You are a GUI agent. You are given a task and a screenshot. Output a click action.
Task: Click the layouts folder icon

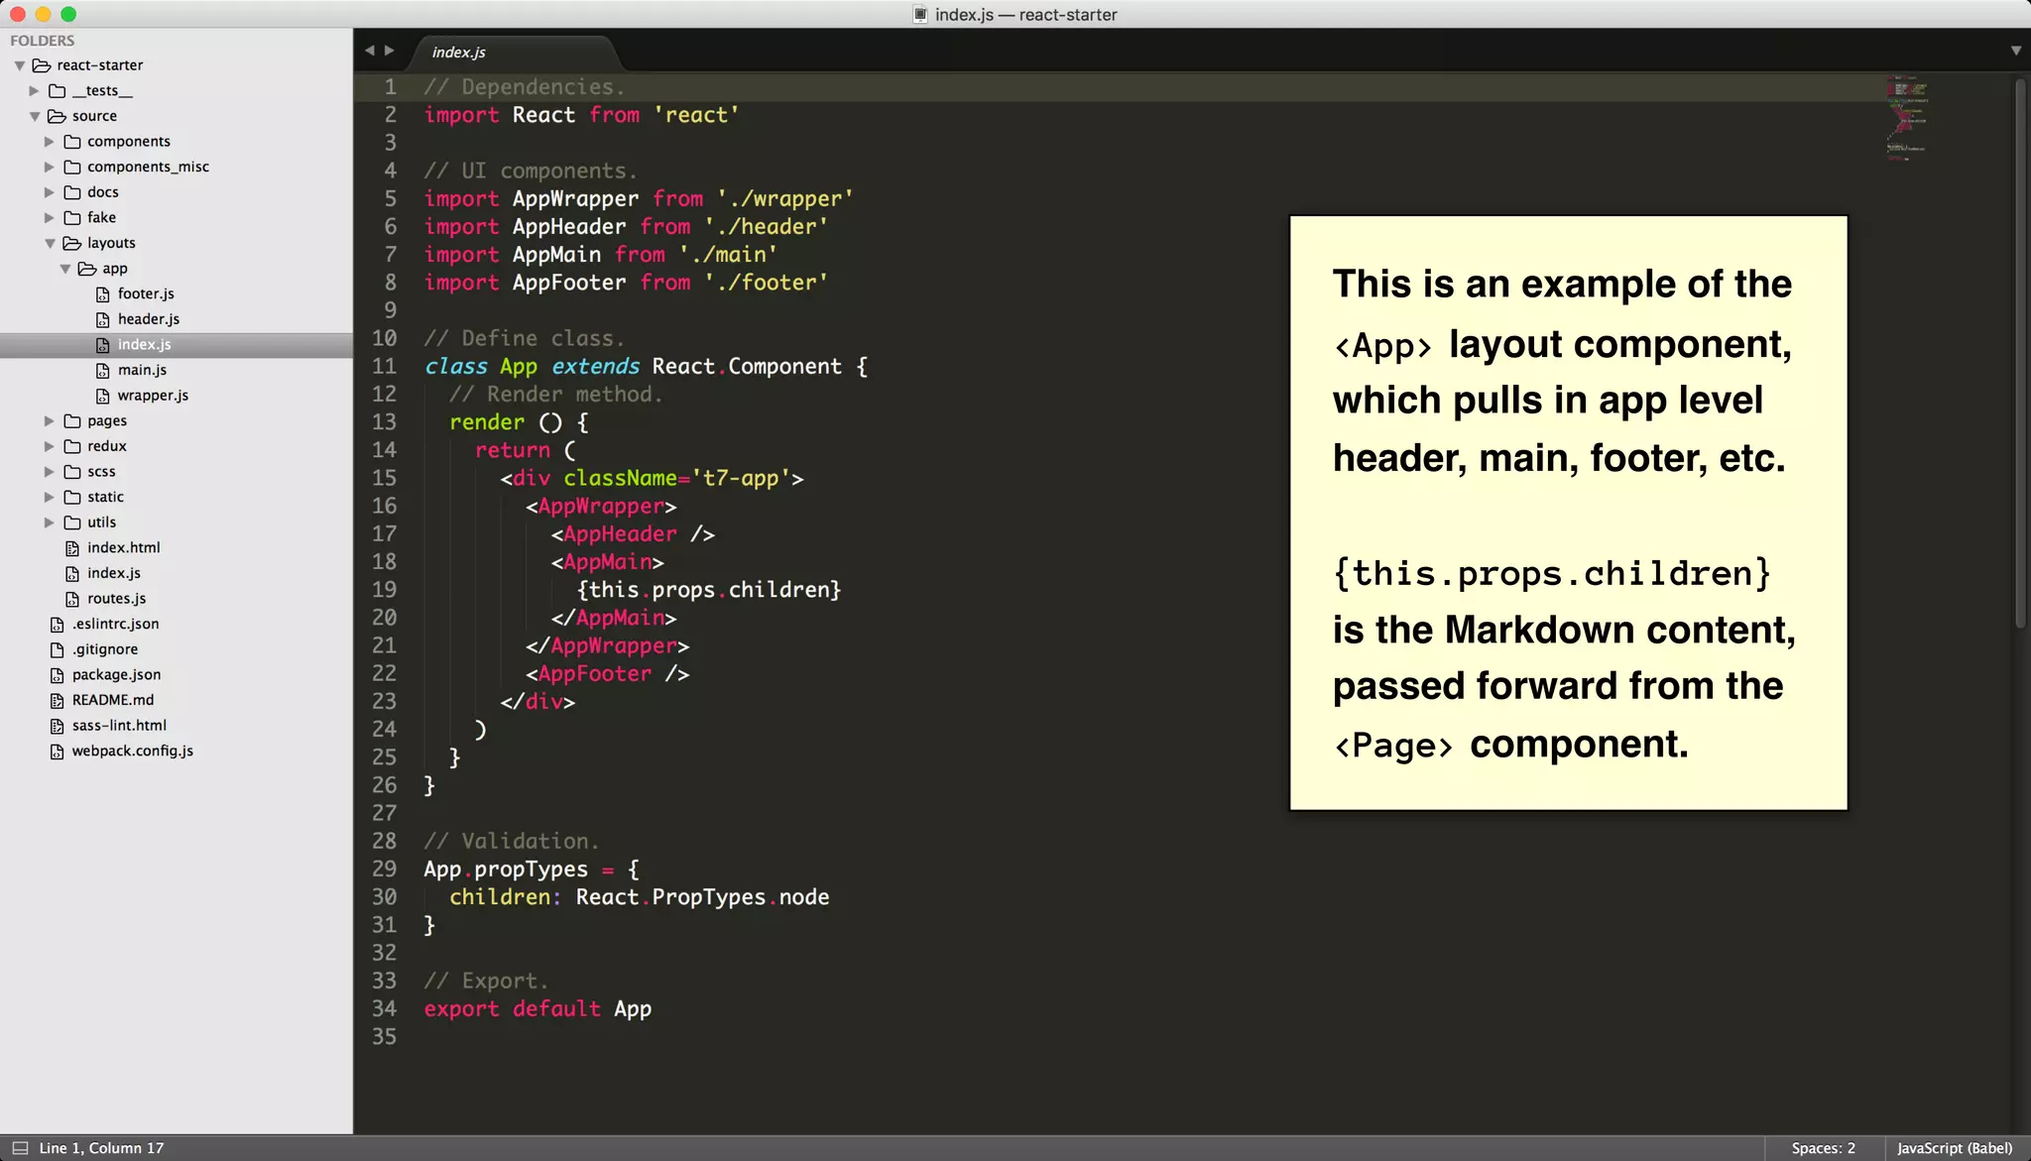point(72,243)
